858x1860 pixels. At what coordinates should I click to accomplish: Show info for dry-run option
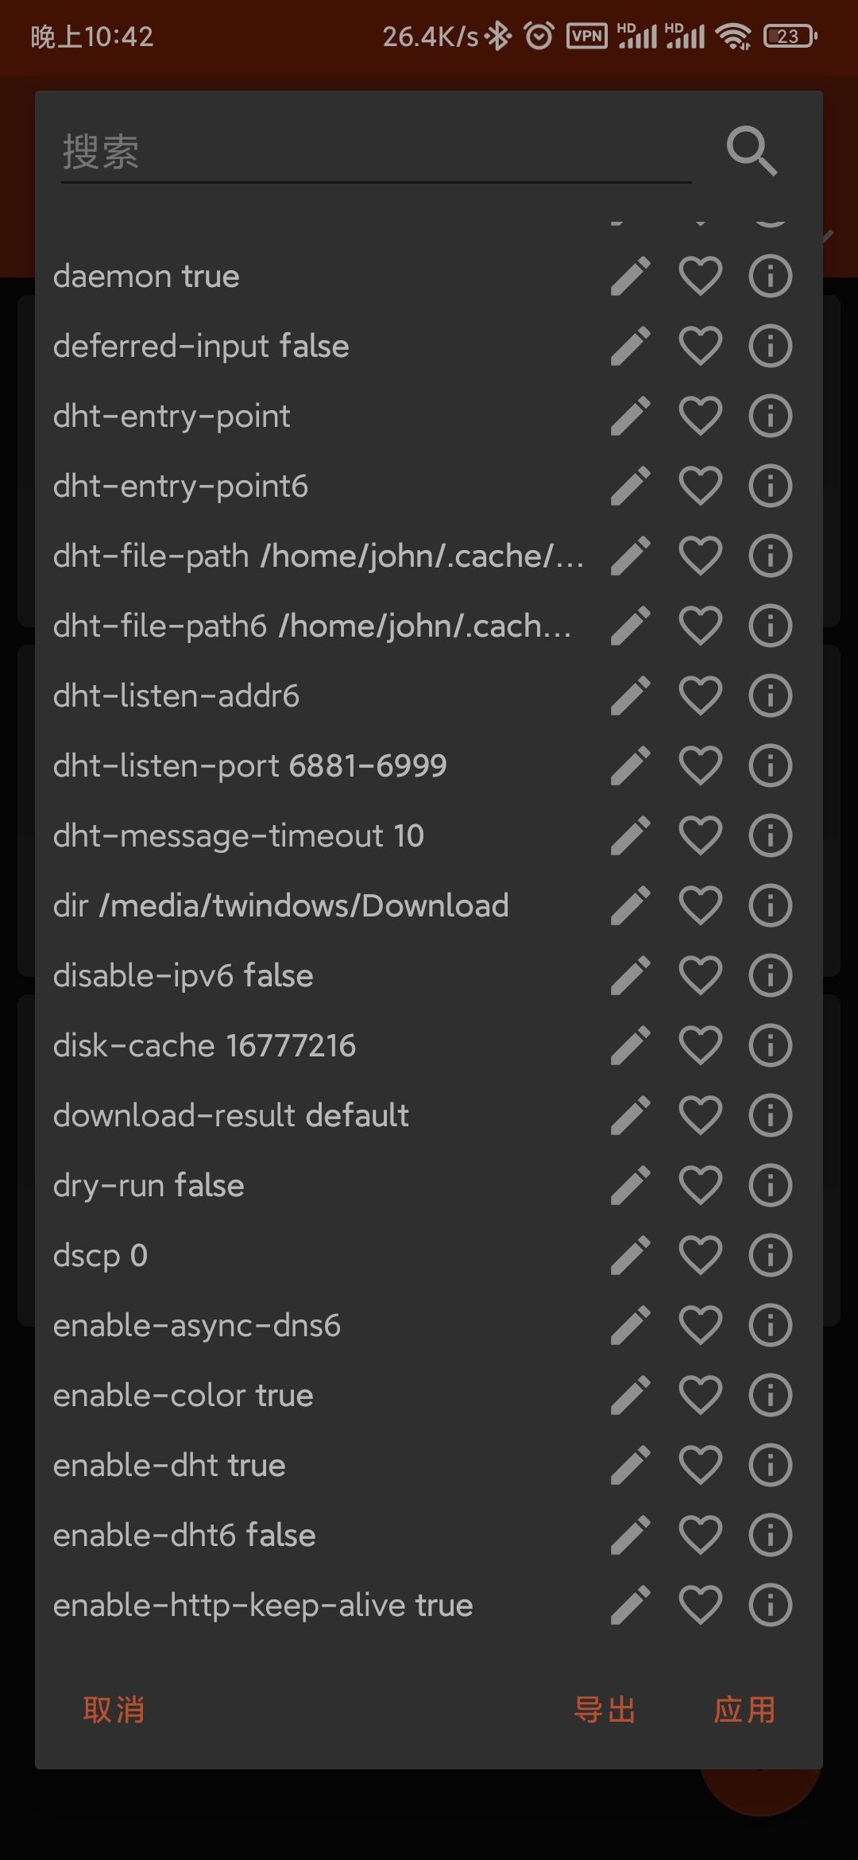[x=770, y=1186]
